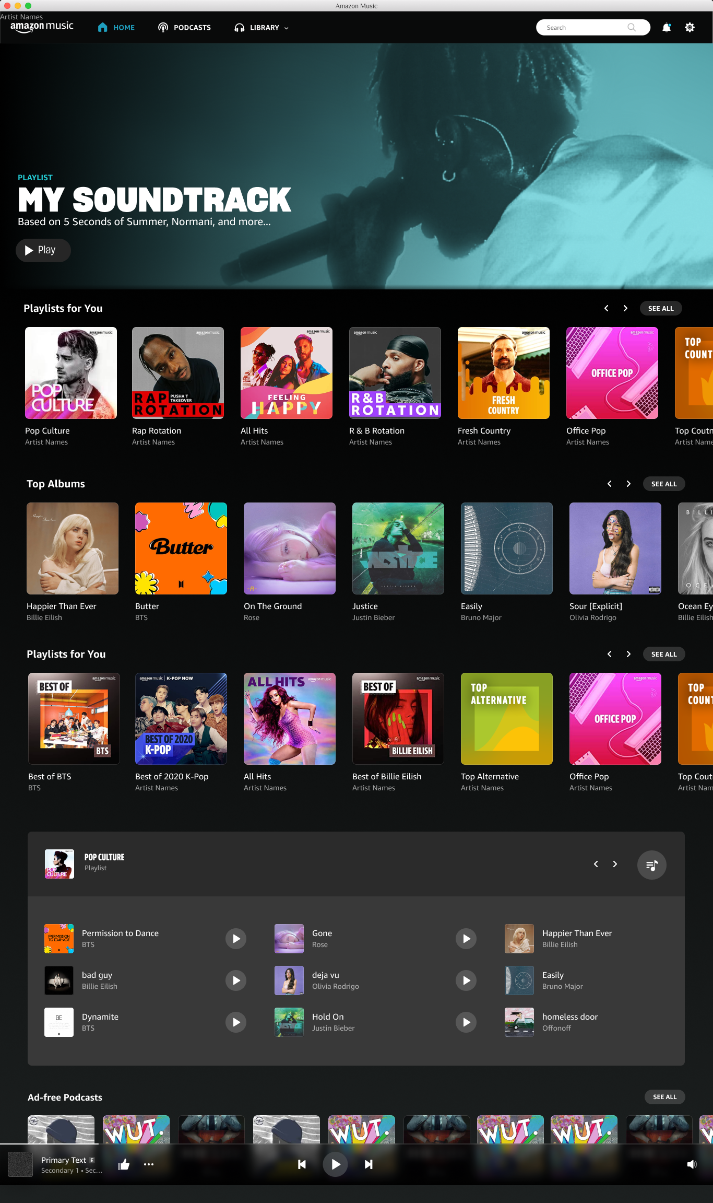Viewport: 713px width, 1203px height.
Task: Play the My Soundtrack playlist
Action: (43, 250)
